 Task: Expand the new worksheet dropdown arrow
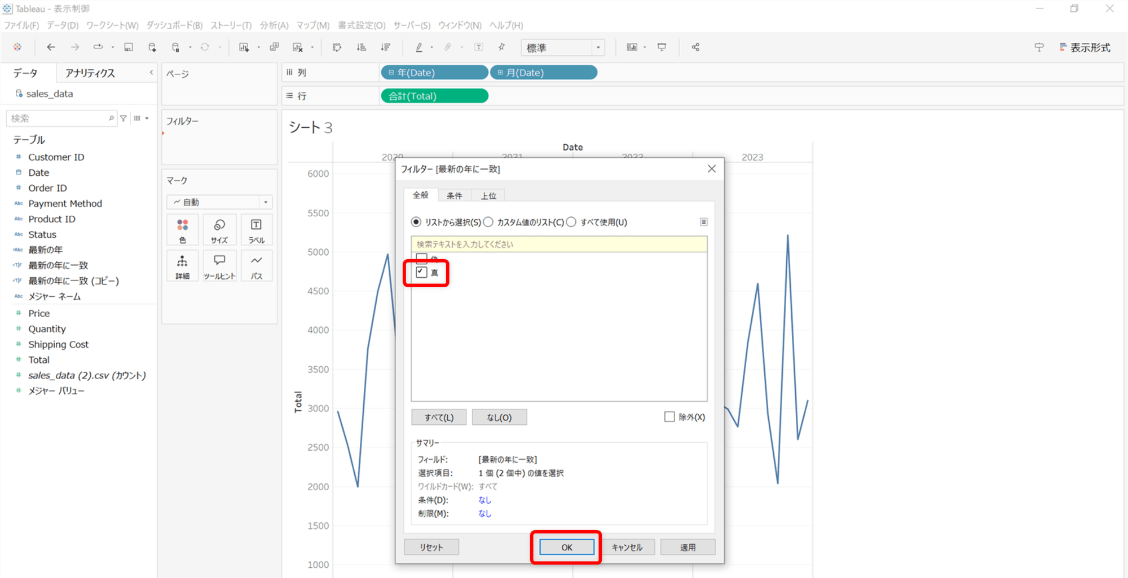tap(258, 47)
